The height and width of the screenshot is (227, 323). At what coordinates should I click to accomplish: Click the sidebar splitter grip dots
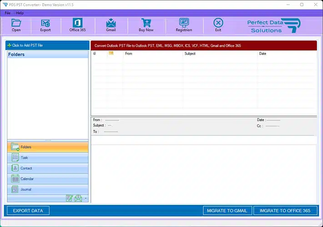pos(48,140)
